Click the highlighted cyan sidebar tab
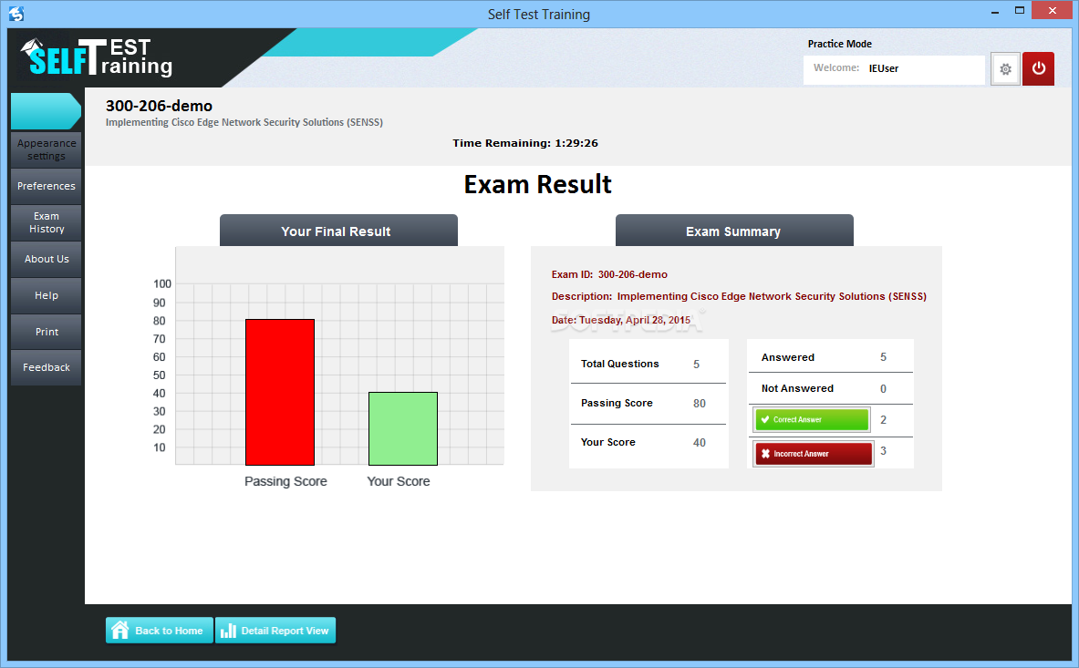Image resolution: width=1079 pixels, height=668 pixels. click(x=47, y=110)
